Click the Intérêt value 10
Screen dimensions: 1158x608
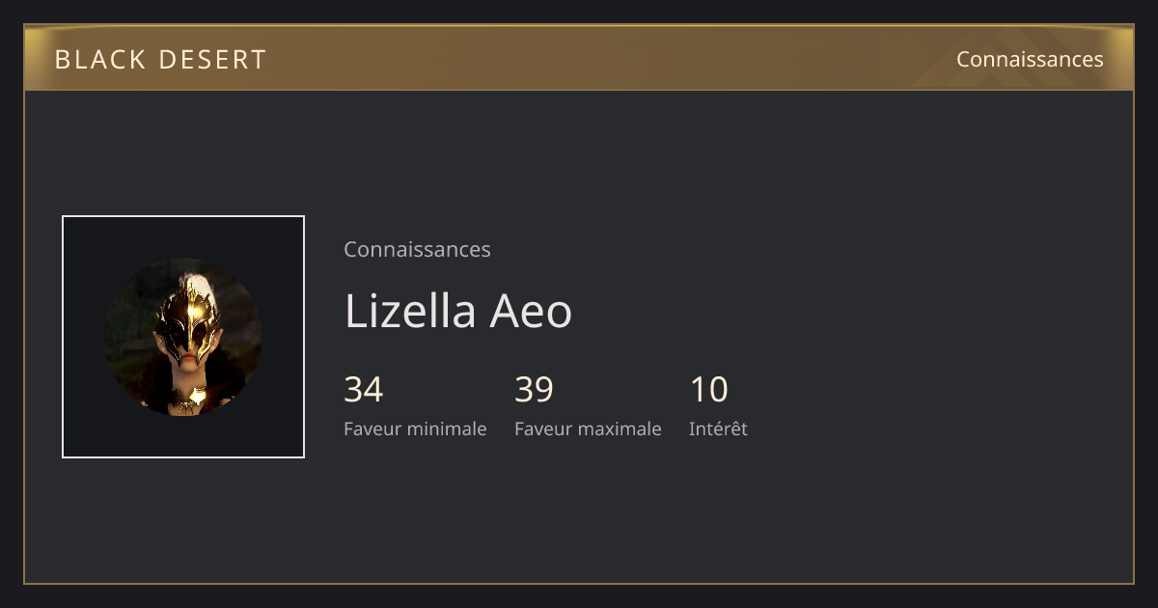(709, 390)
